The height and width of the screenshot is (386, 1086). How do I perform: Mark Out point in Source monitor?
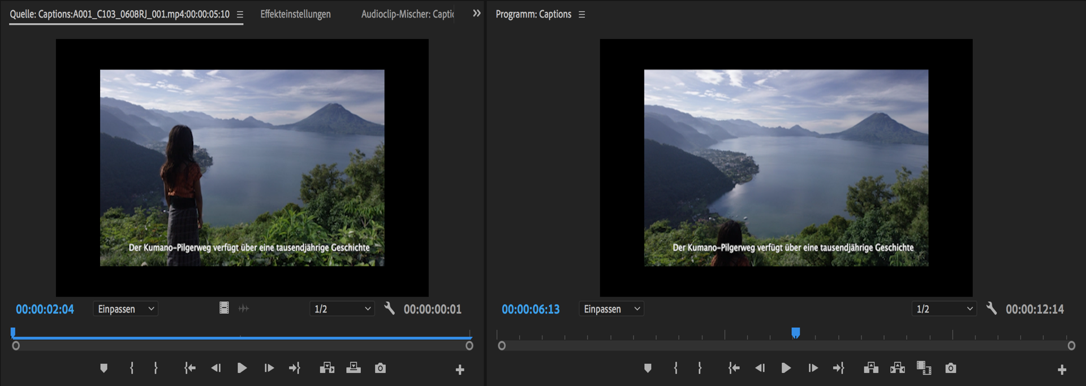(x=156, y=368)
